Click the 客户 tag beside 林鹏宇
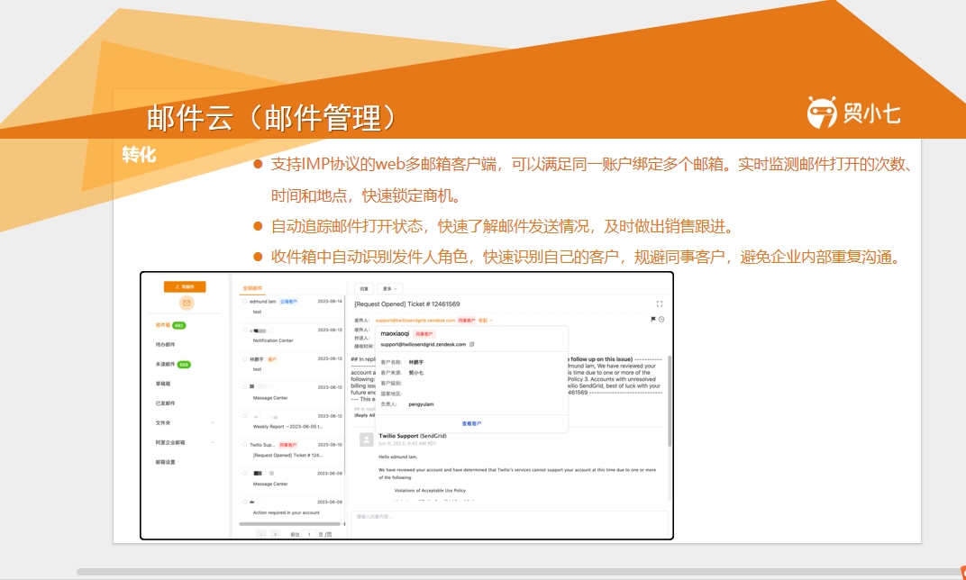The image size is (966, 580). (x=272, y=359)
